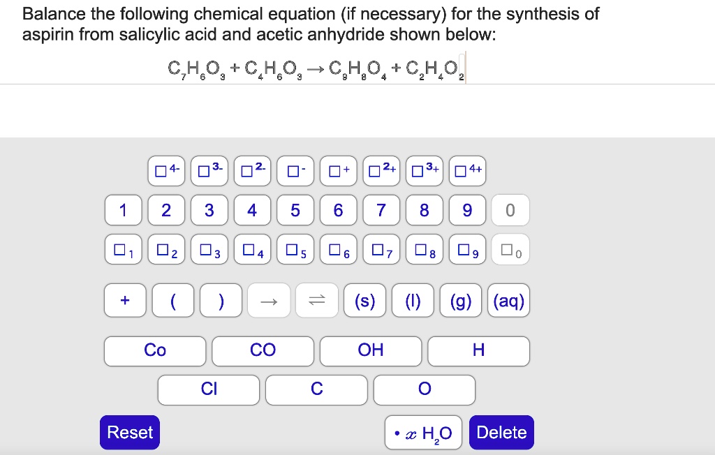Insert the (aq) aqueous state symbol
This screenshot has height=455, width=715.
click(508, 300)
